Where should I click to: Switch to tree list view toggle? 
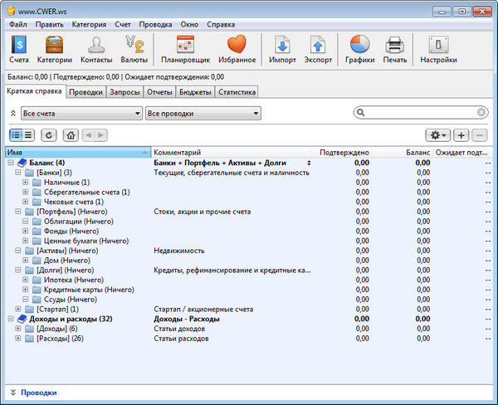tap(16, 134)
